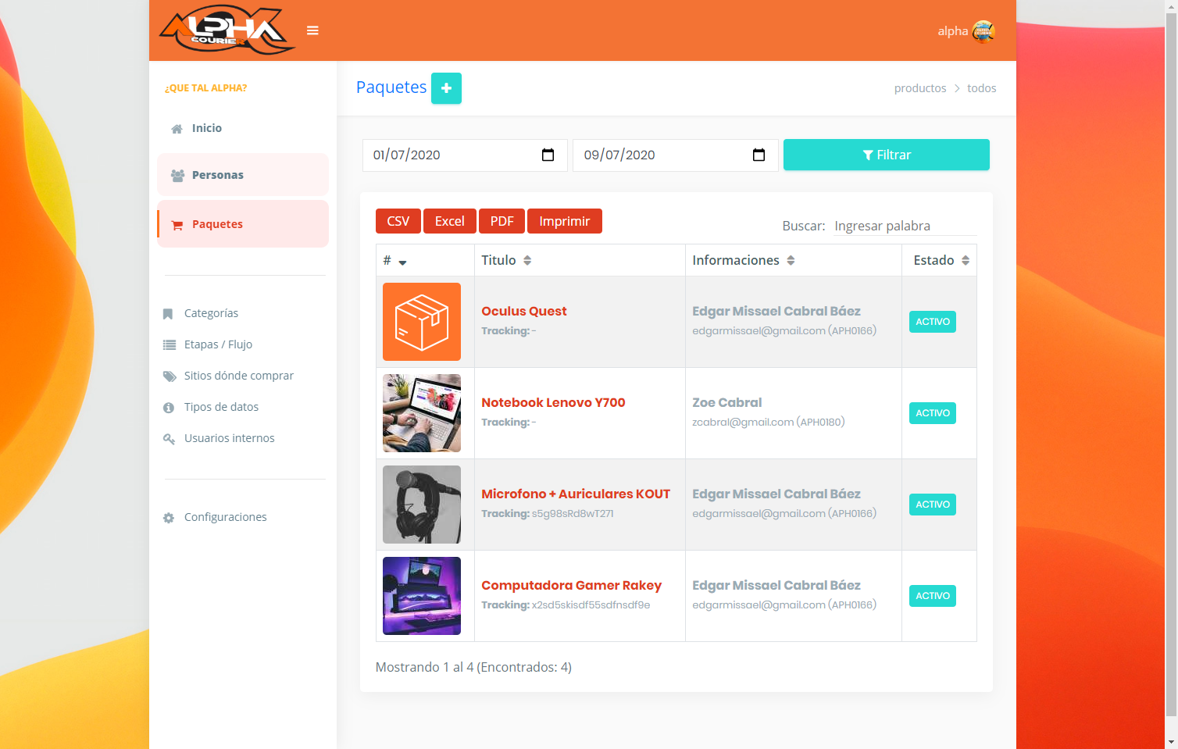Click the Computadora Gamer thumbnail

(422, 596)
